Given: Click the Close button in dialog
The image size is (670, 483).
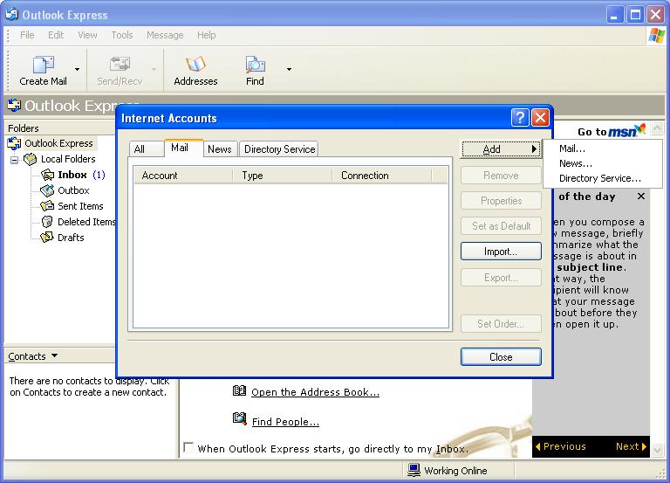Looking at the screenshot, I should point(501,357).
